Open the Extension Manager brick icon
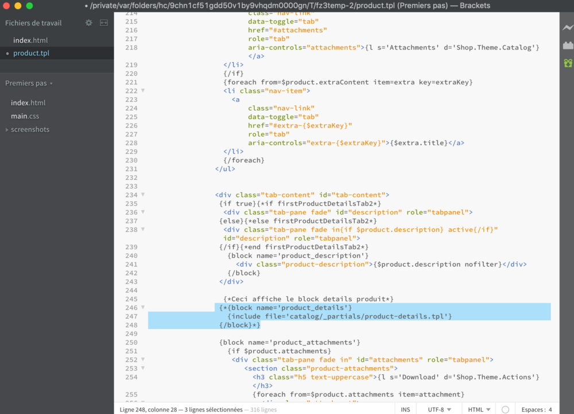The height and width of the screenshot is (414, 574). coord(568,45)
